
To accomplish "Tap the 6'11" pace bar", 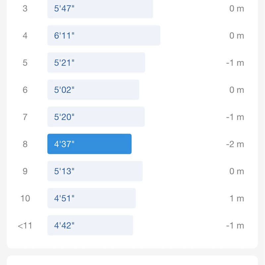I will pyautogui.click(x=104, y=35).
